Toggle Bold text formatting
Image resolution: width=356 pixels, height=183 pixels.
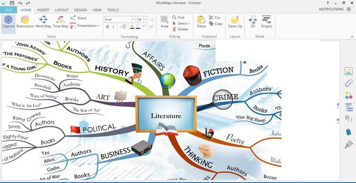(108, 26)
